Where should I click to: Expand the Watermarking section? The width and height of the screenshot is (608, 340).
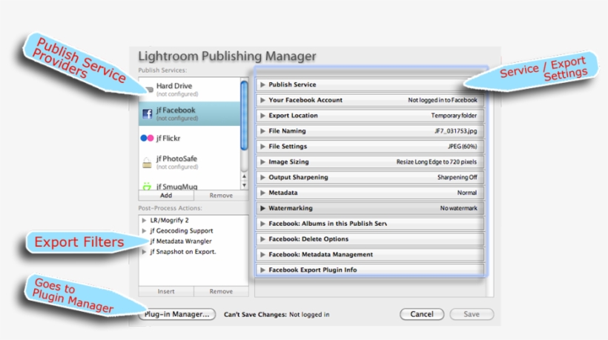[x=262, y=208]
